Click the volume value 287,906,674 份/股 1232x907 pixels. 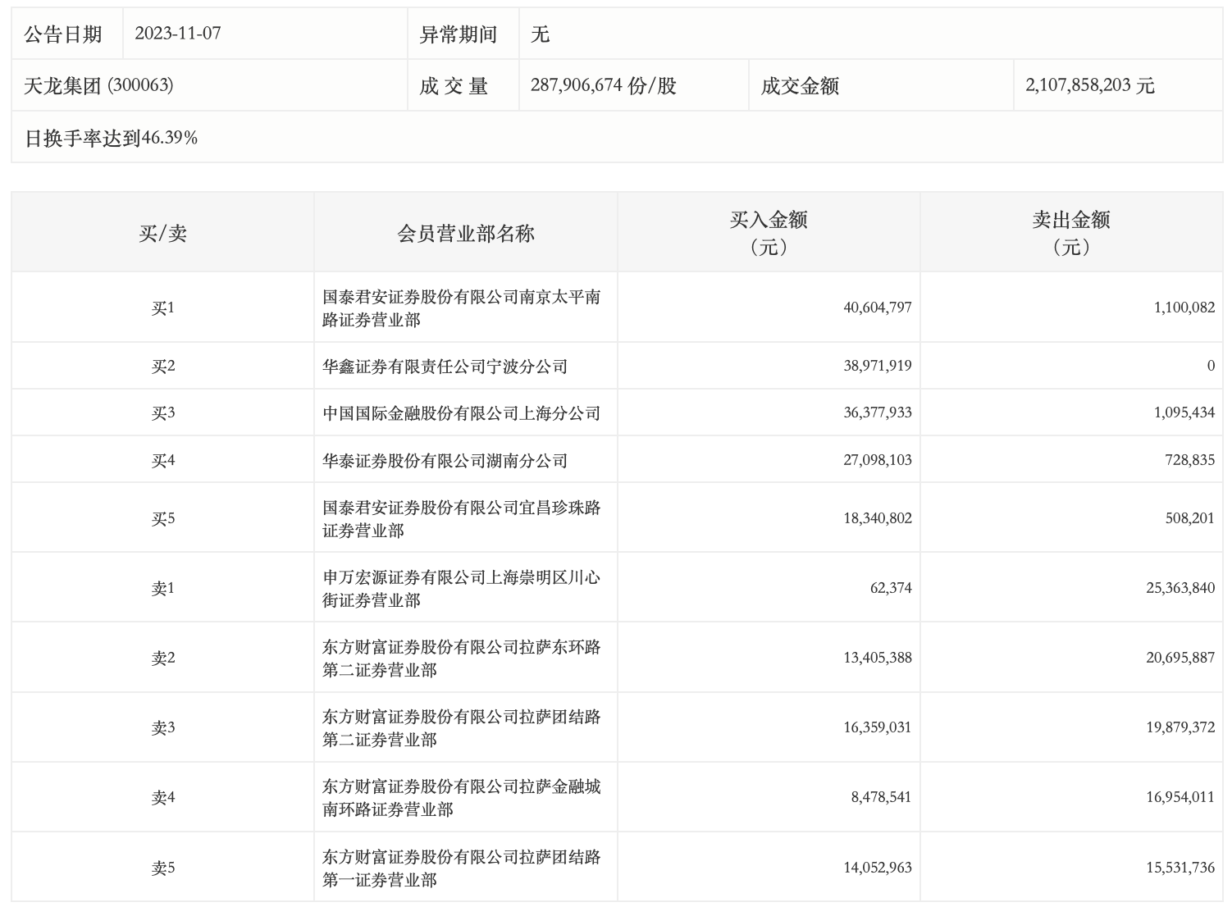pyautogui.click(x=603, y=85)
